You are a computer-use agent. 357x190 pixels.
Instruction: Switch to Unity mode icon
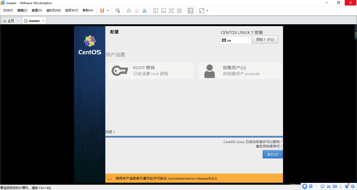pos(179,11)
